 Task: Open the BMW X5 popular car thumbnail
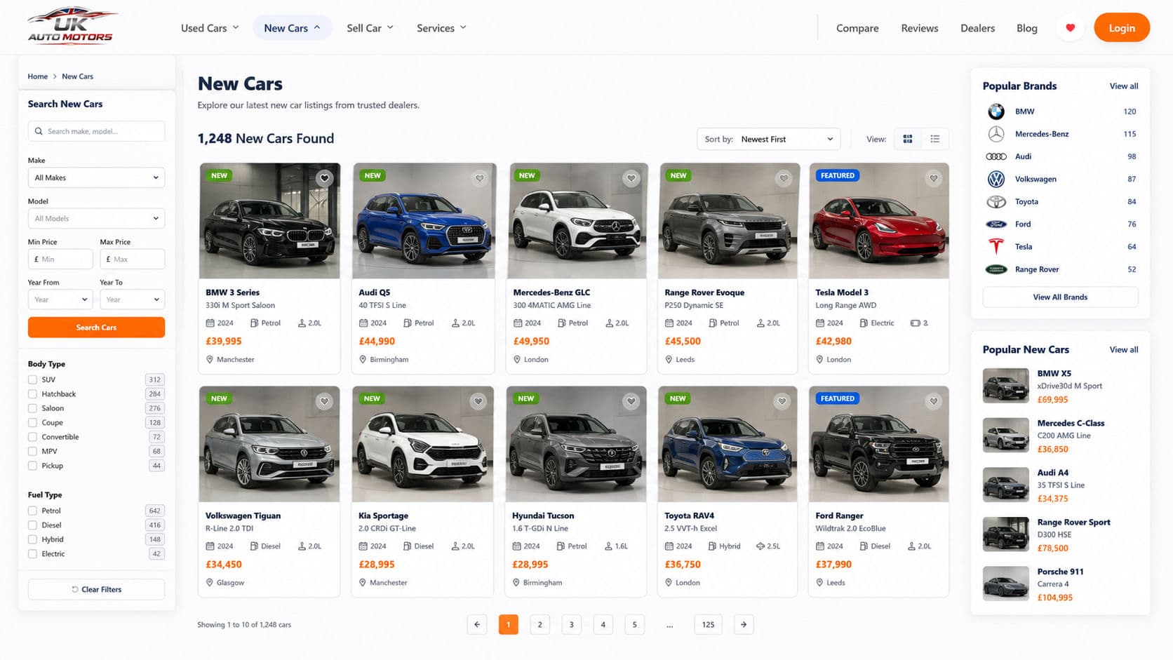click(x=1006, y=386)
